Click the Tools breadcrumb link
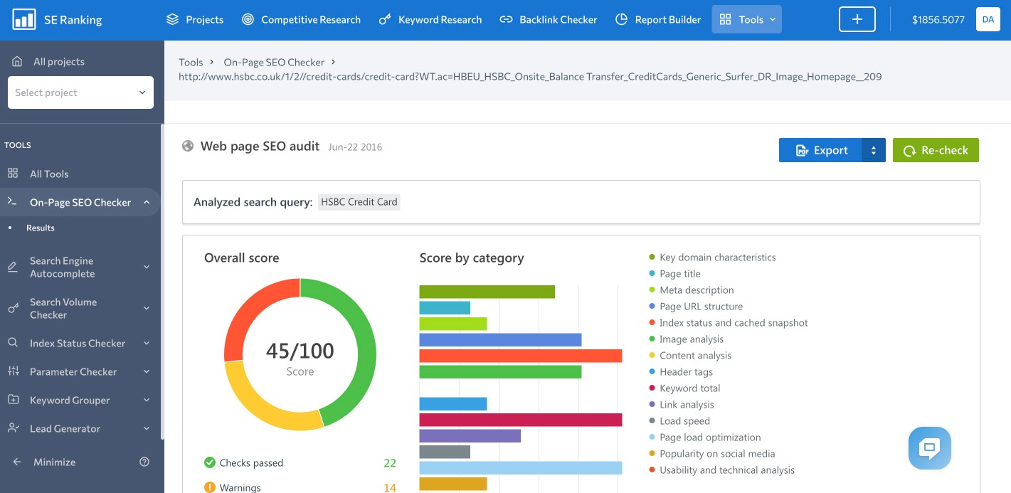1011x493 pixels. (x=191, y=62)
